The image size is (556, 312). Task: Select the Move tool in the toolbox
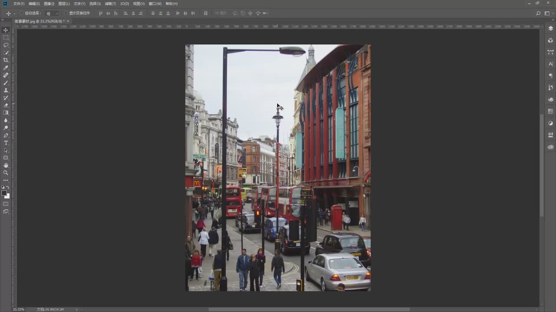click(x=6, y=30)
